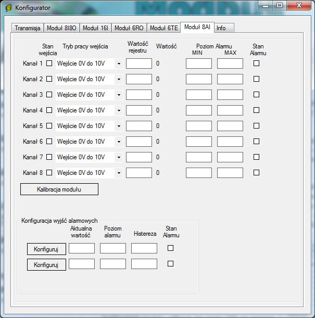The height and width of the screenshot is (318, 315).
Task: Toggle Kanał 1 Stan wejścia checkbox
Action: 49,63
